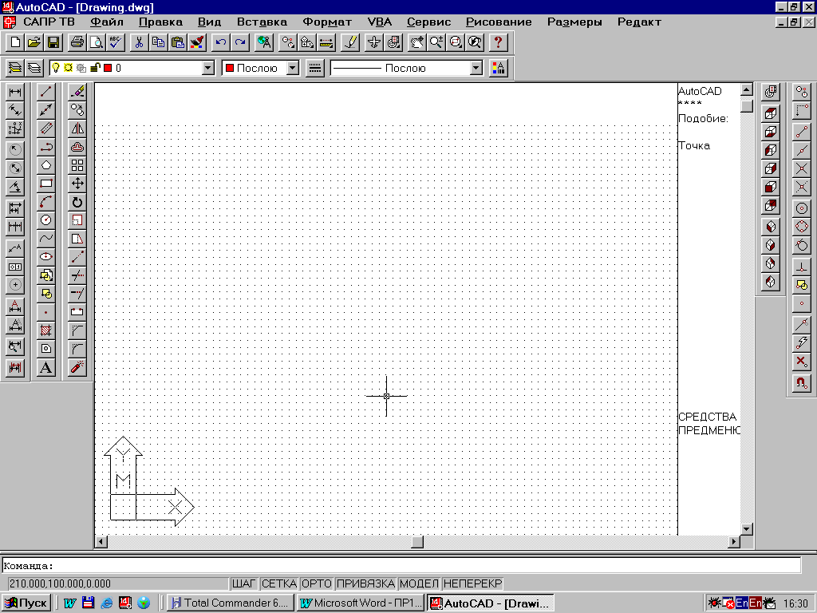Click the horizontal scrollbar thumb
The width and height of the screenshot is (817, 613).
point(417,542)
